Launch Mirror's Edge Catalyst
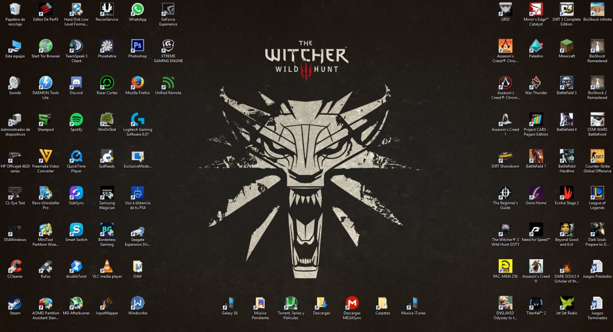This screenshot has width=613, height=332. click(536, 9)
